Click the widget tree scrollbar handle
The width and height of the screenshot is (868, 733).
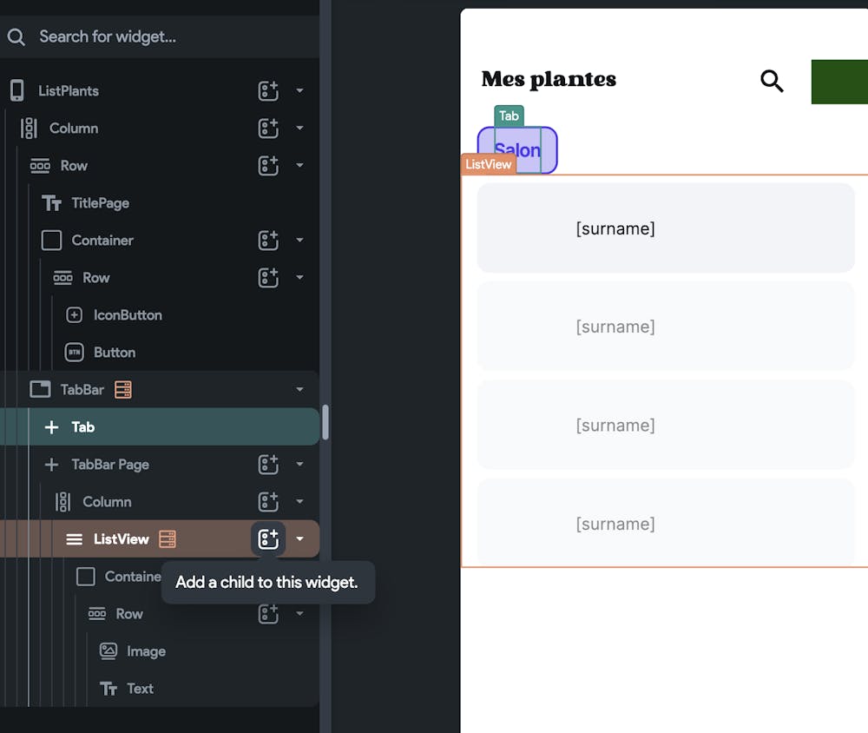[325, 422]
